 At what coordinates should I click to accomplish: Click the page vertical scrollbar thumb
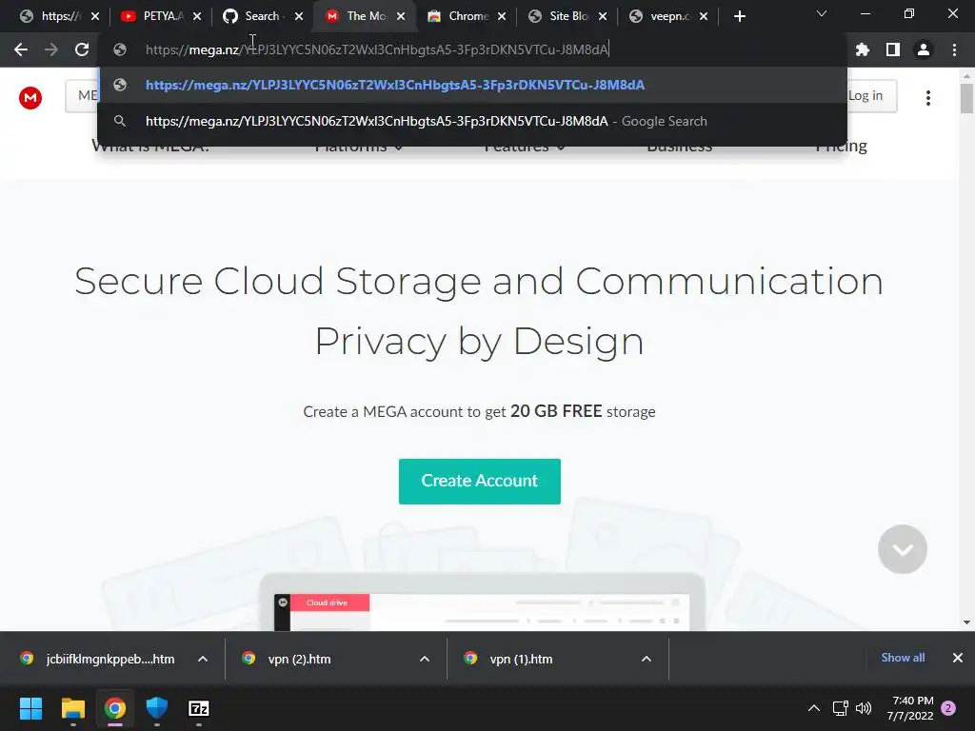tap(966, 98)
